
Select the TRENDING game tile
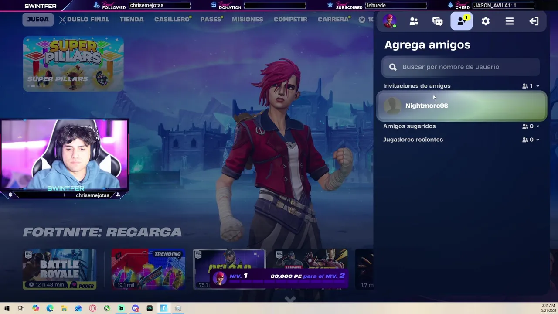pos(148,269)
